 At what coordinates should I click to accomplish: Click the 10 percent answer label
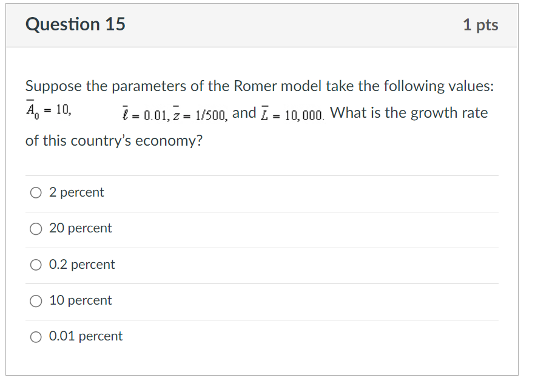coord(79,300)
